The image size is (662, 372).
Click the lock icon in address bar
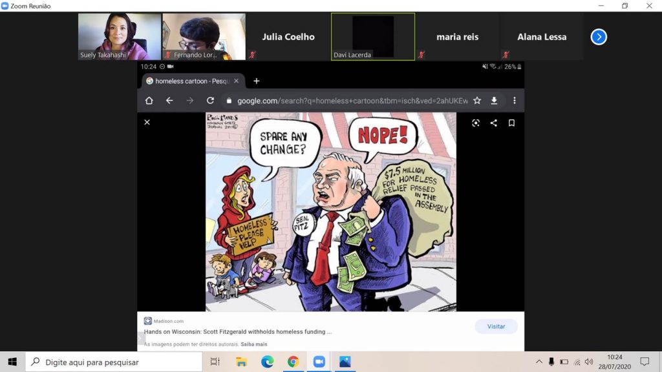[230, 100]
